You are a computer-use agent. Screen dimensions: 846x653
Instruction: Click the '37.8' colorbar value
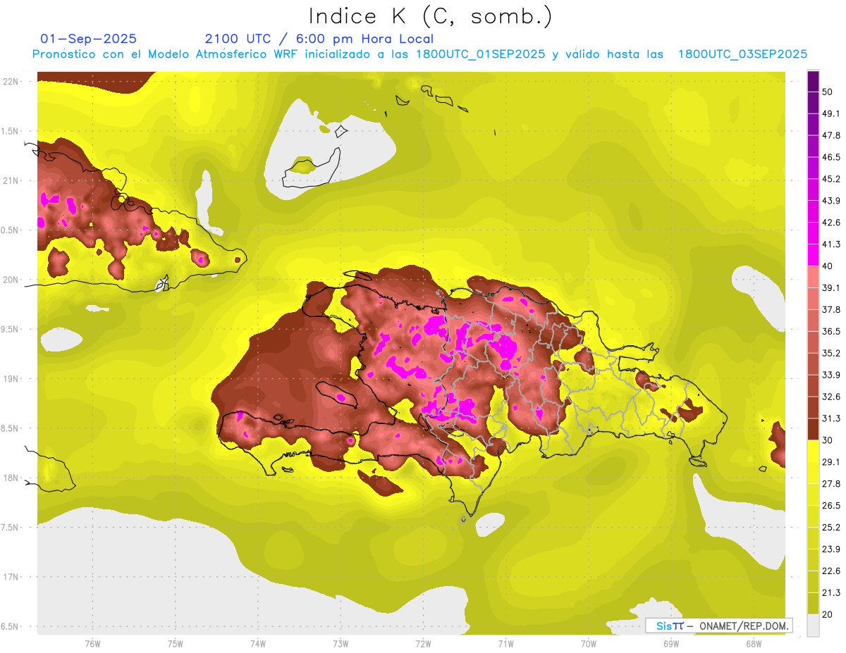pos(831,309)
